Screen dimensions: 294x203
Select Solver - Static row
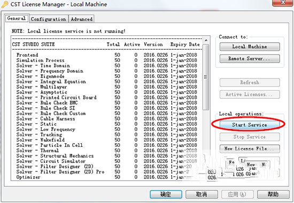106,124
